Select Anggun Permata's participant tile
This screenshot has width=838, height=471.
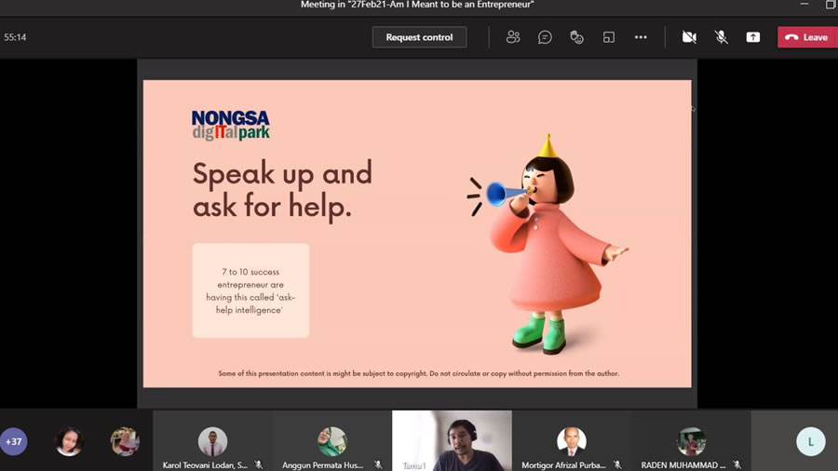tap(331, 441)
